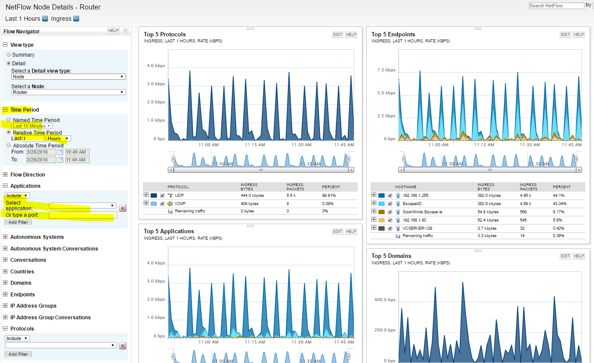Screen dimensions: 594x363
Task: Expand the UDP protocol row plus icon
Action: click(x=146, y=195)
